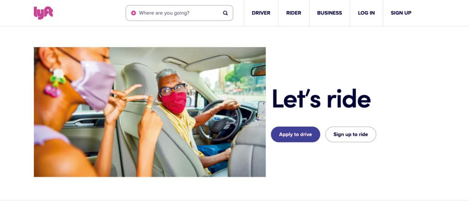Screen dimensions: 469x201
Task: Click the Sign up to ride button
Action: tap(350, 134)
